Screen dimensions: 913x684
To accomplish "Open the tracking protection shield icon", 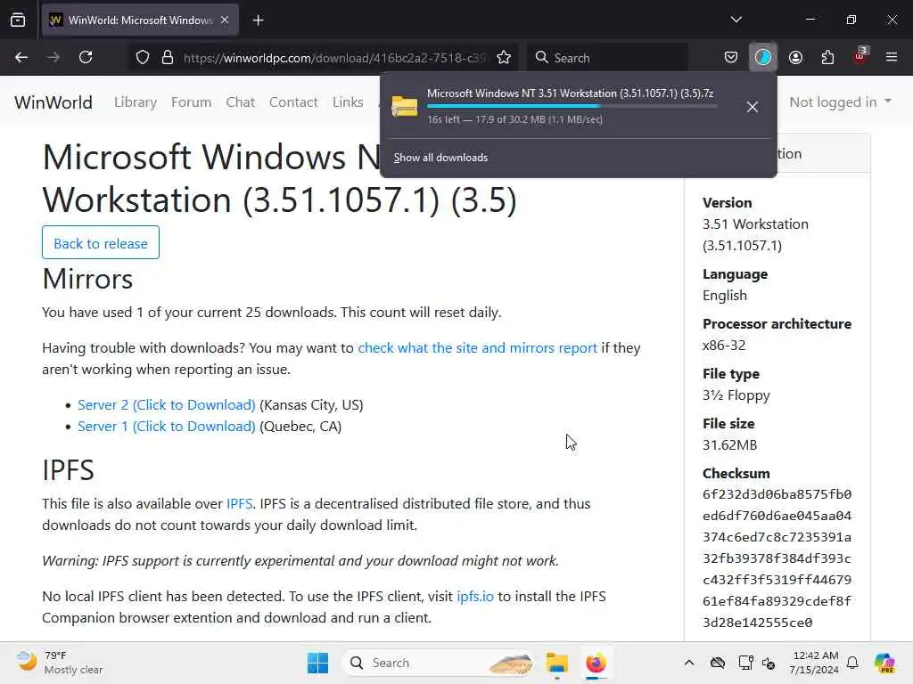I will point(143,58).
